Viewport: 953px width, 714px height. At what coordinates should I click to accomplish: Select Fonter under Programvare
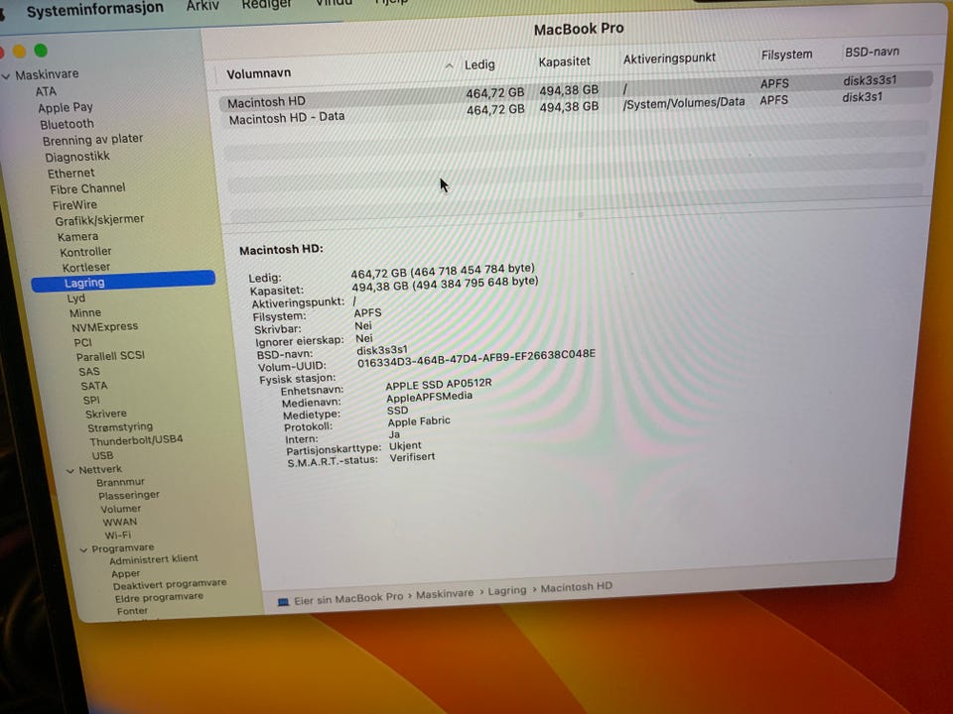point(132,612)
